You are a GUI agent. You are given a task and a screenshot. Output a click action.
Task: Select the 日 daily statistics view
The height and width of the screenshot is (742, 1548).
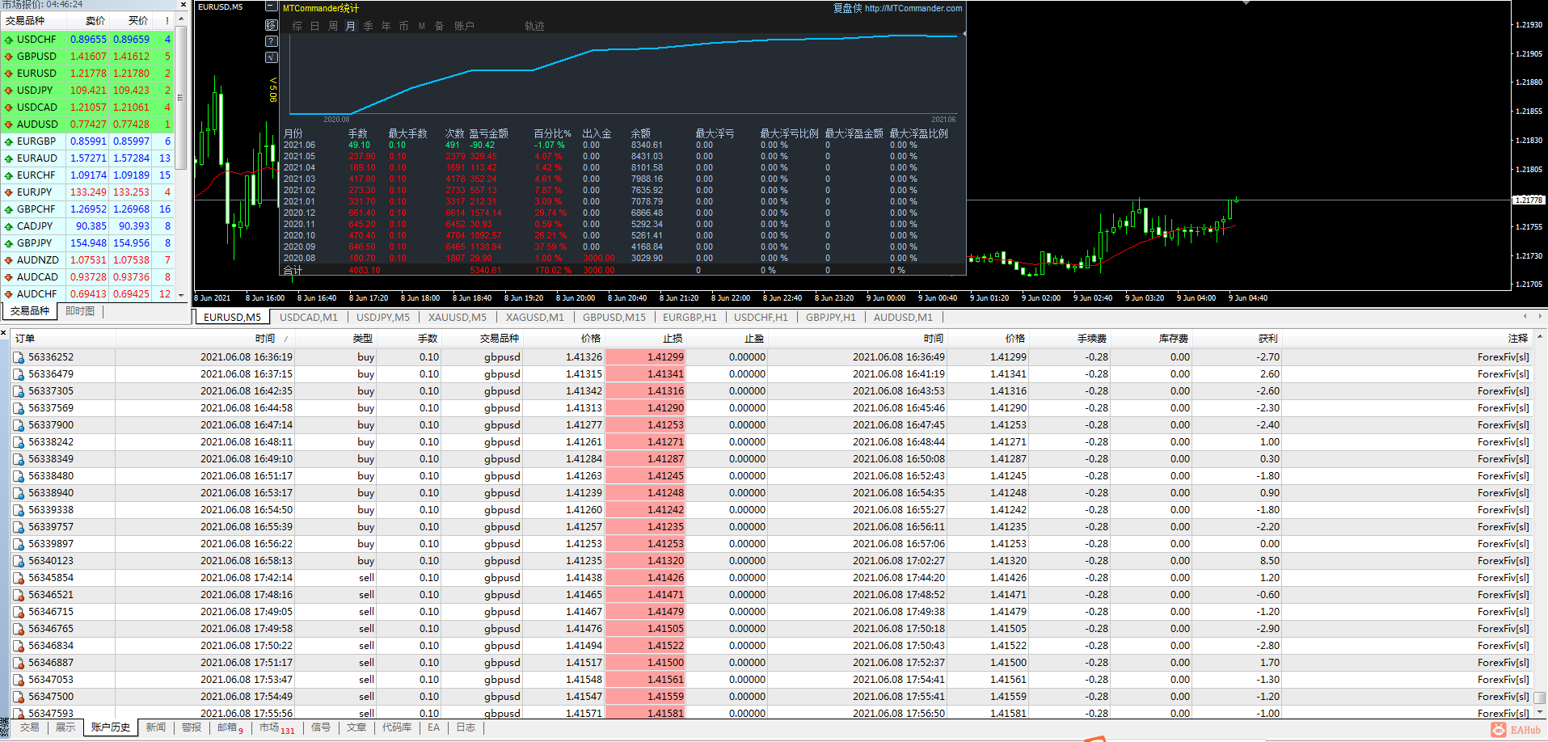(315, 26)
